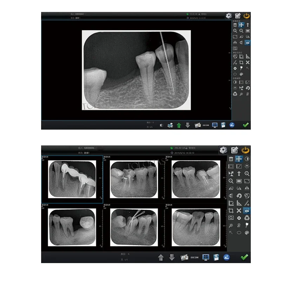Click the zoom-out magnifier in upper window
The image size is (281, 281).
point(241,31)
